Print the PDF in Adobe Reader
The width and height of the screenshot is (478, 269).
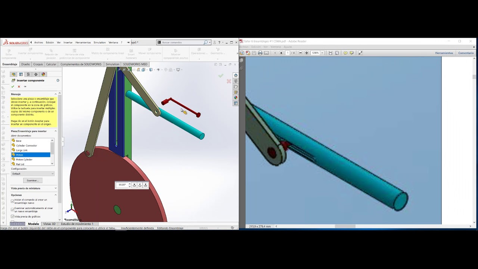pyautogui.click(x=260, y=53)
